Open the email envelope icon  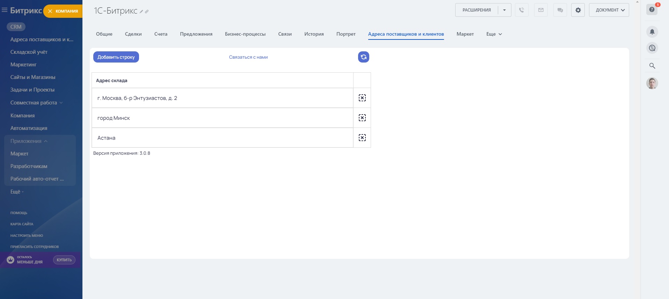pos(541,10)
